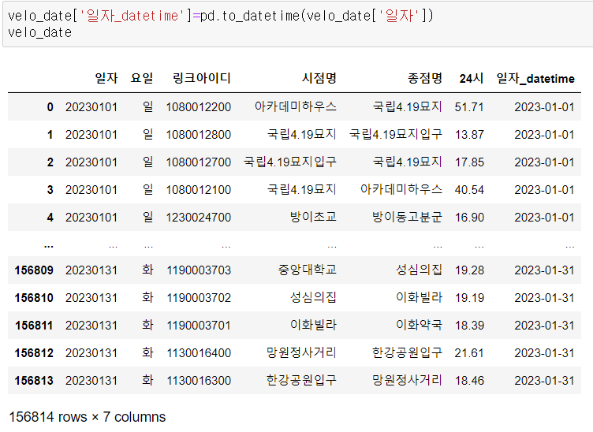Click link ID cell 1130016400

(x=199, y=353)
